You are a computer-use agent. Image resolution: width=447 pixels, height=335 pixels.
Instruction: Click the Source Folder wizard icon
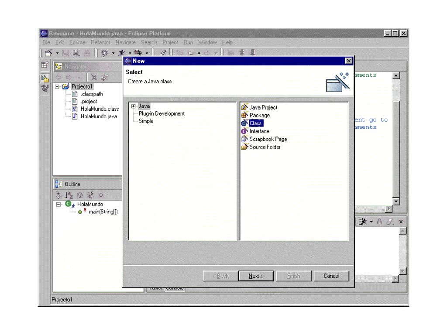coord(244,147)
